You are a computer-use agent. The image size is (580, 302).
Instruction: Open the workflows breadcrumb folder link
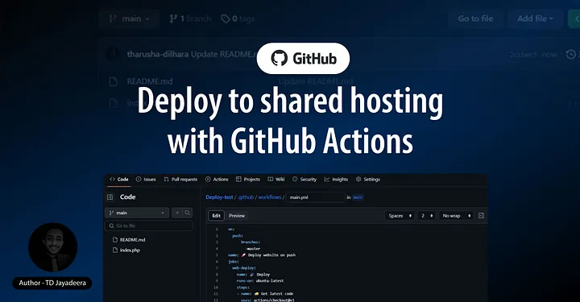coord(270,197)
